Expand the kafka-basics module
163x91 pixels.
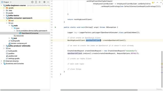pyautogui.click(x=4, y=15)
